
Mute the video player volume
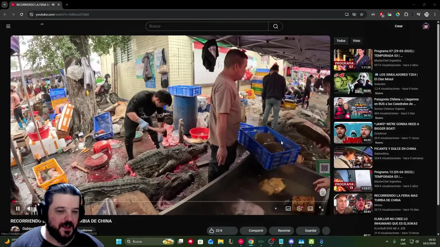pos(30,208)
